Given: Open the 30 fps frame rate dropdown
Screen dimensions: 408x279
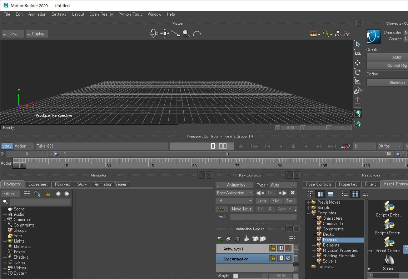Looking at the screenshot, I should [x=390, y=146].
